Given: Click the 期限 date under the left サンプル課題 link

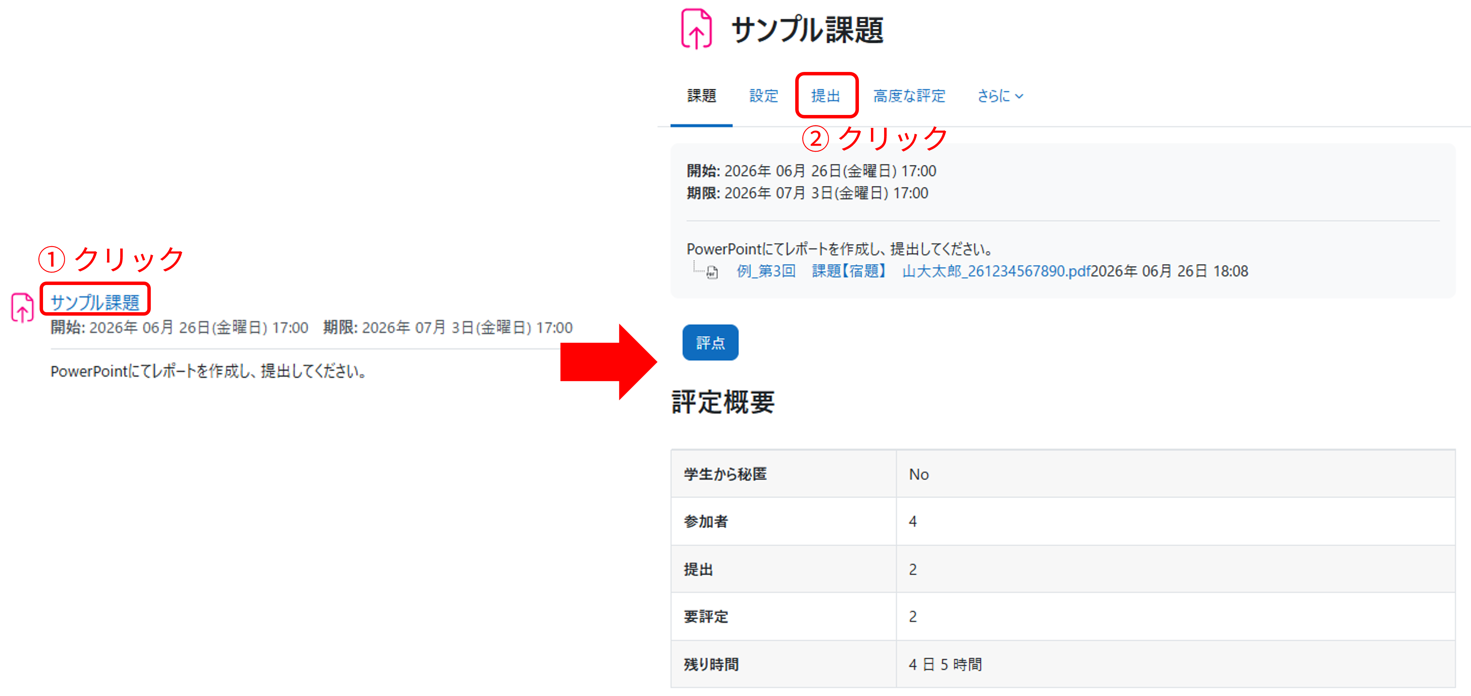Looking at the screenshot, I should tap(448, 327).
